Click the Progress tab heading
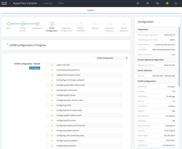182x149 pixels. point(91,10)
